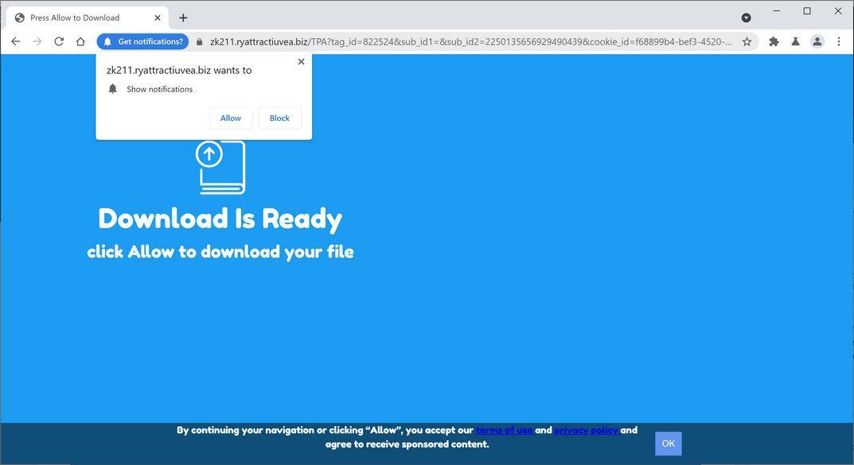Click the dark recording indicator icon
The image size is (854, 465).
tap(745, 17)
